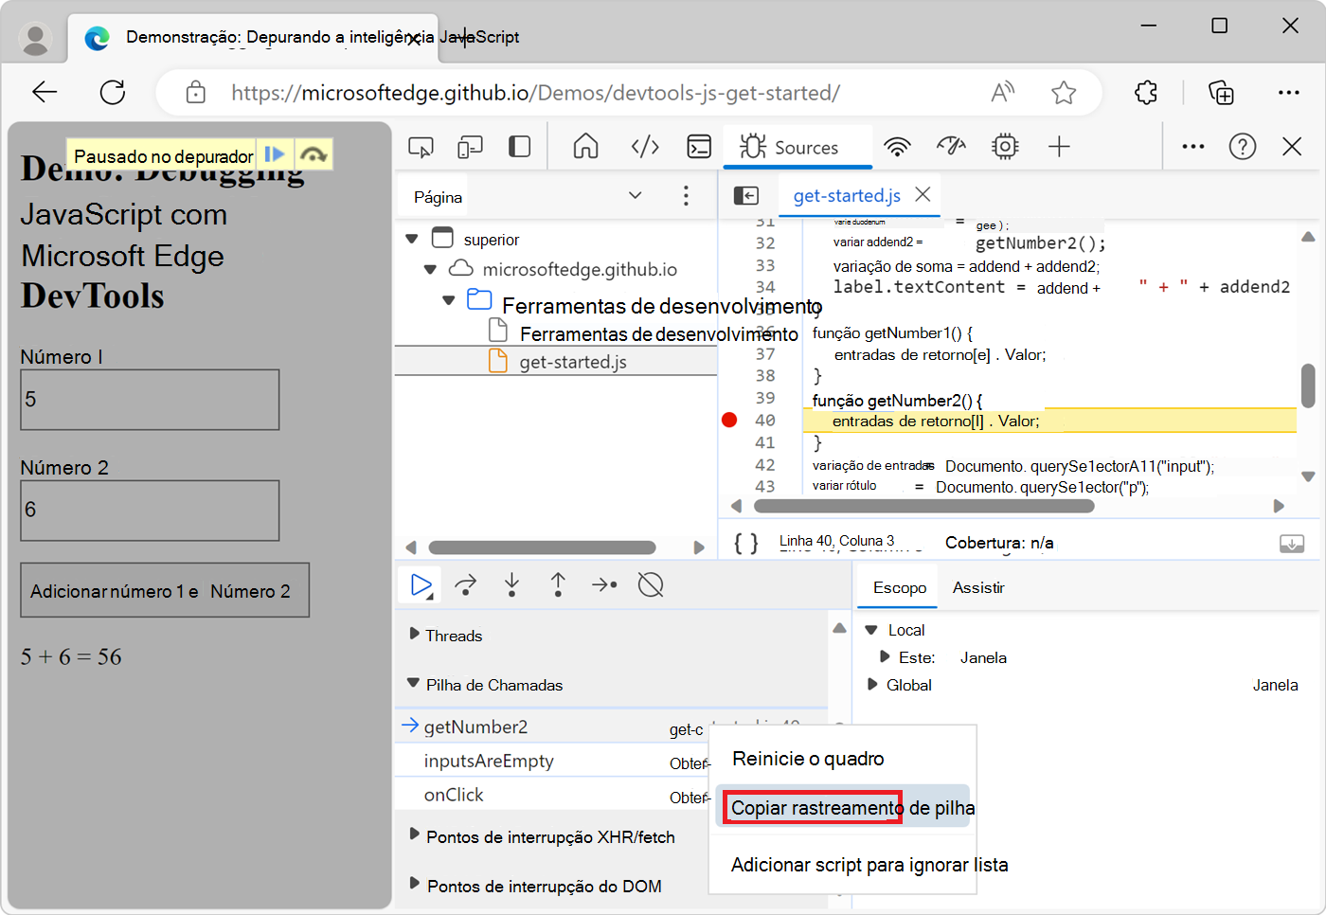Collapse Ferramentas de desenvolvimento folder
Image resolution: width=1326 pixels, height=915 pixels.
coord(449,300)
